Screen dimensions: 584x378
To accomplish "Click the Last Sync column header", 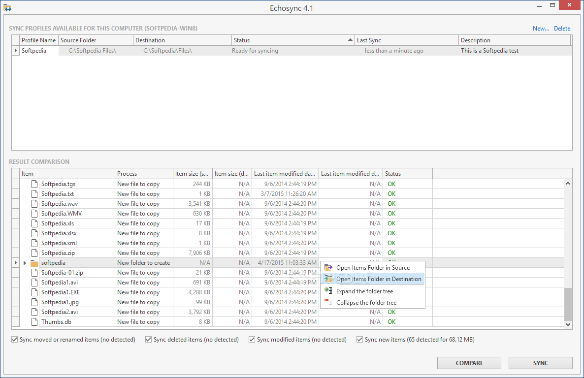I will (x=407, y=40).
